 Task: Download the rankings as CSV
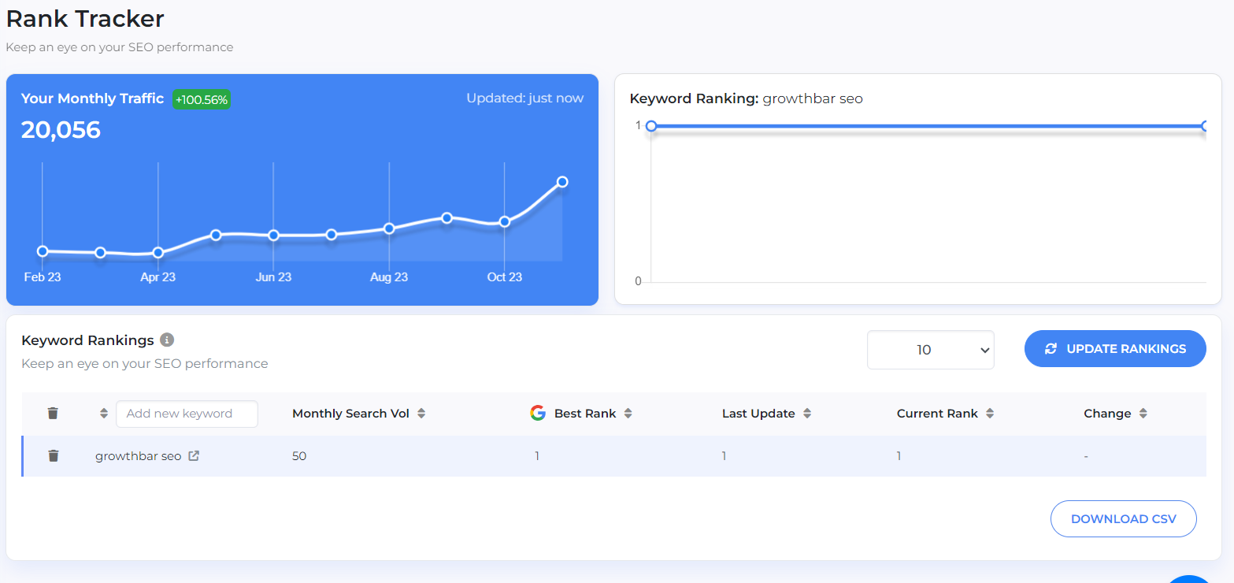coord(1123,519)
